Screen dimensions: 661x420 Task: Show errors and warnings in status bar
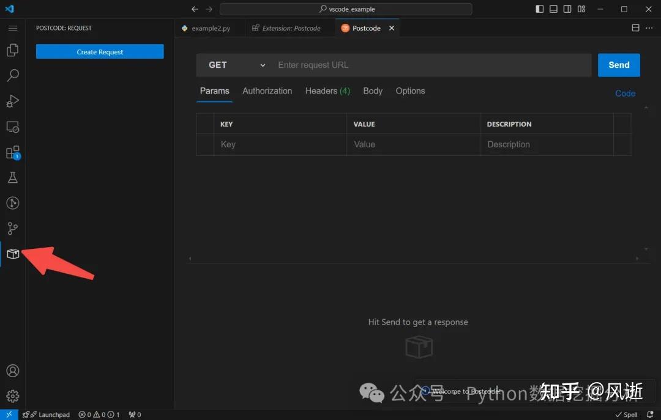[99, 414]
